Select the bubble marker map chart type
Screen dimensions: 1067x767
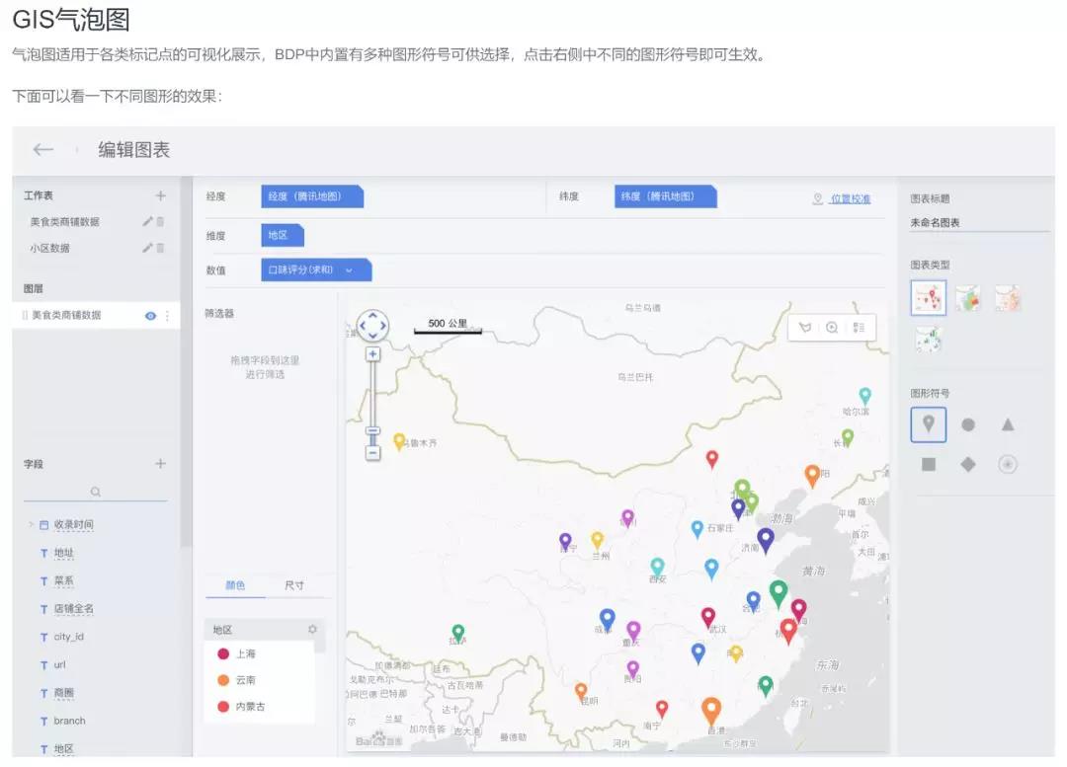(x=928, y=298)
